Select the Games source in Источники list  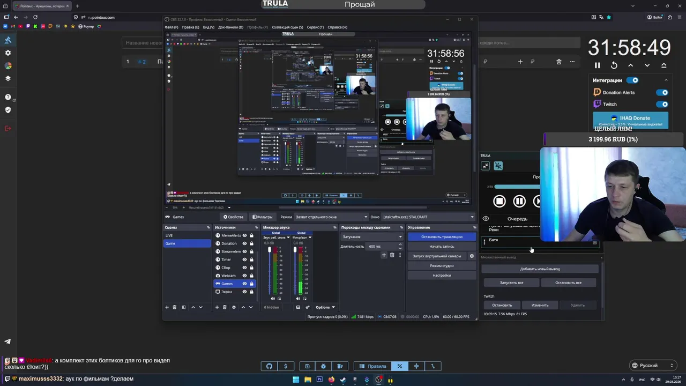[x=235, y=284]
